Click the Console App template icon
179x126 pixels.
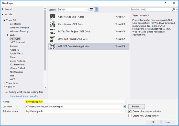click(x=52, y=17)
